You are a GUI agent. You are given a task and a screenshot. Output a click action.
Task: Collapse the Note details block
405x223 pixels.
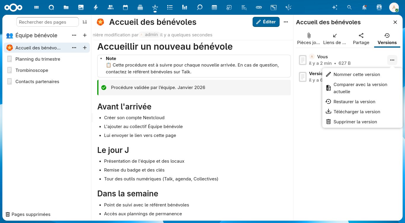tap(101, 59)
